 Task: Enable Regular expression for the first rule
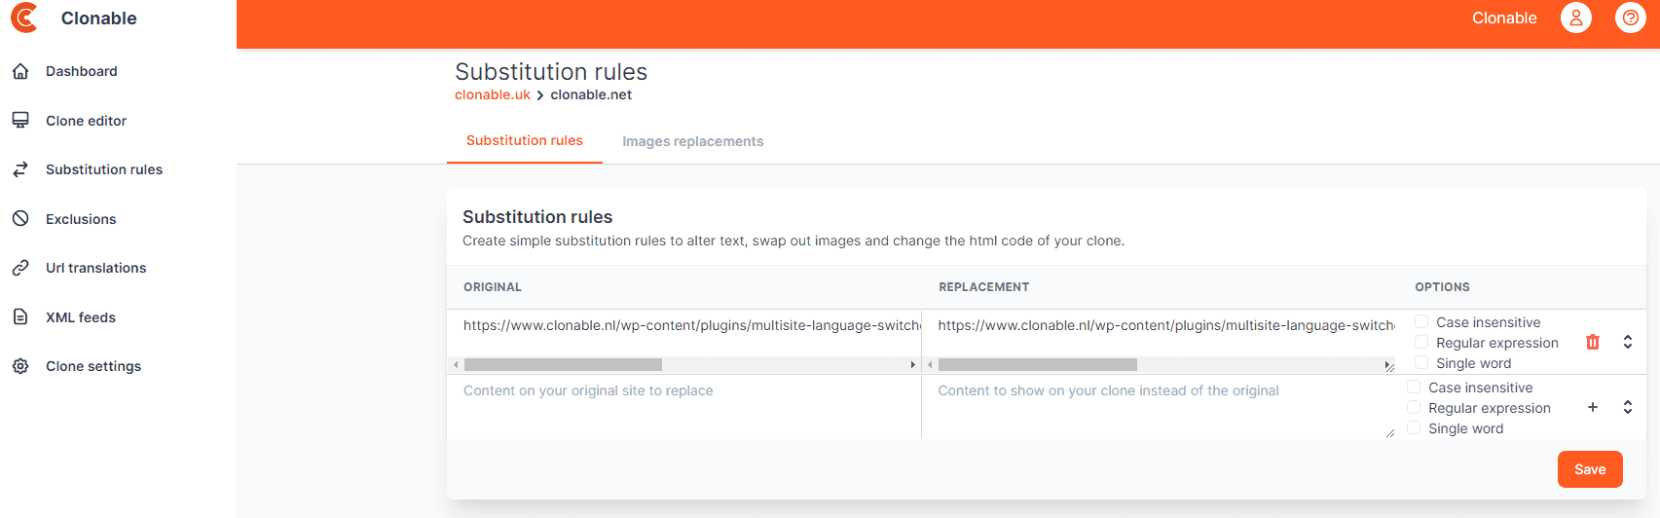(x=1421, y=342)
